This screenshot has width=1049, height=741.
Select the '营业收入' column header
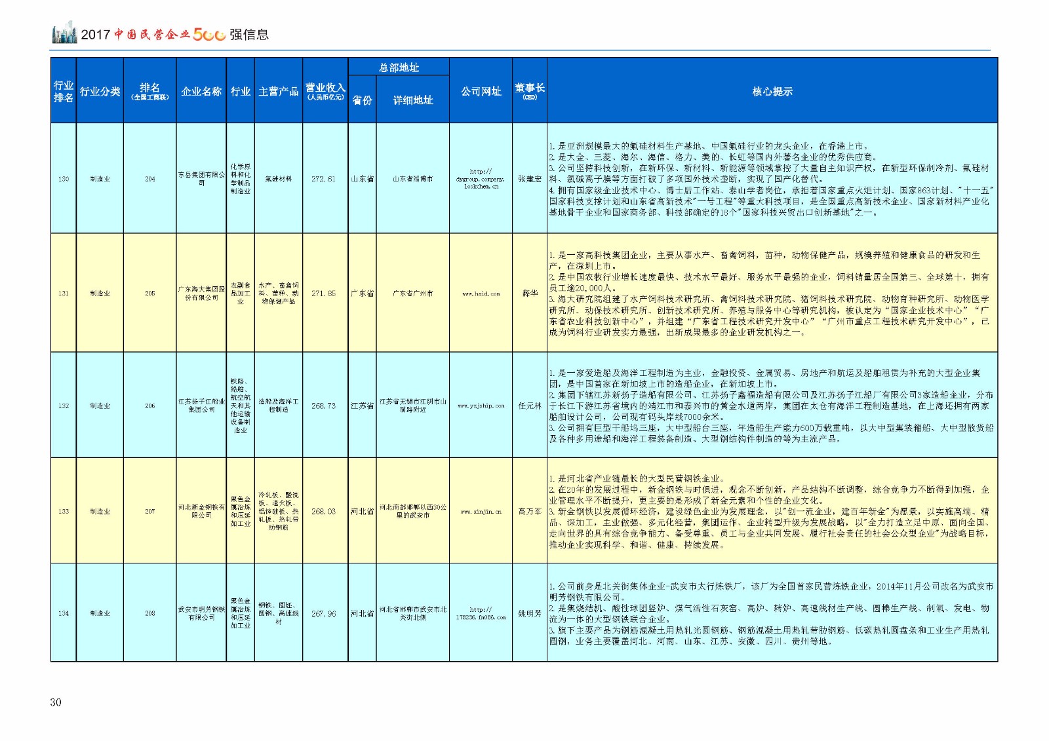[x=325, y=91]
